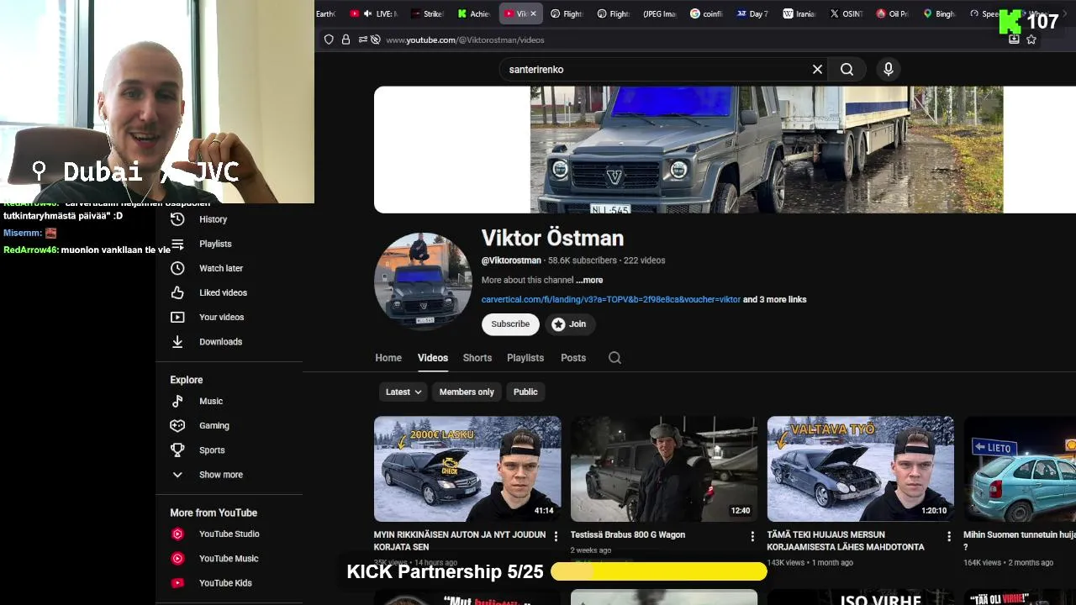Image resolution: width=1076 pixels, height=605 pixels.
Task: Filter videos by Members only
Action: point(467,392)
